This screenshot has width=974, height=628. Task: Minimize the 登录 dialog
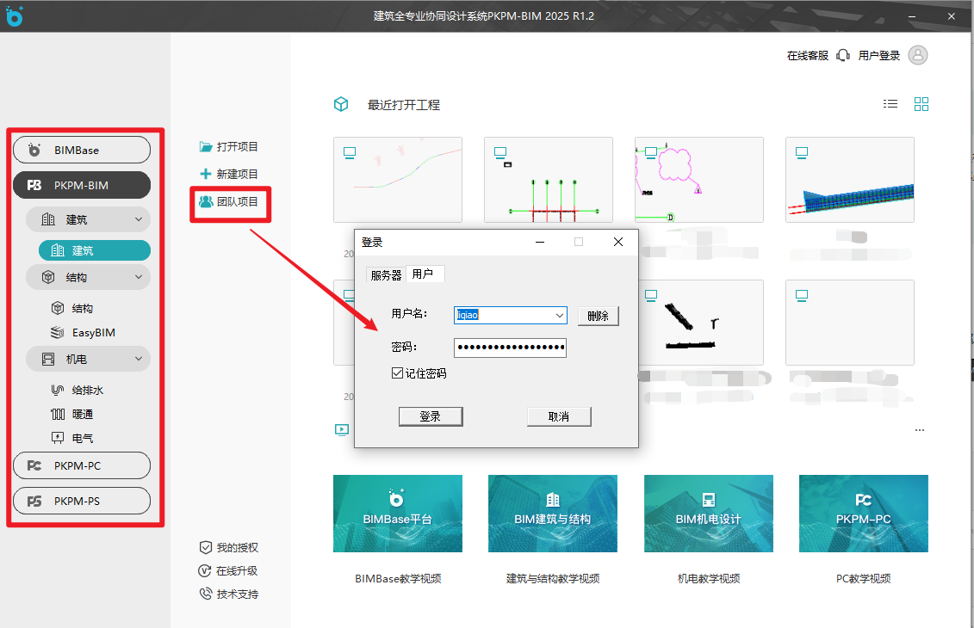540,242
